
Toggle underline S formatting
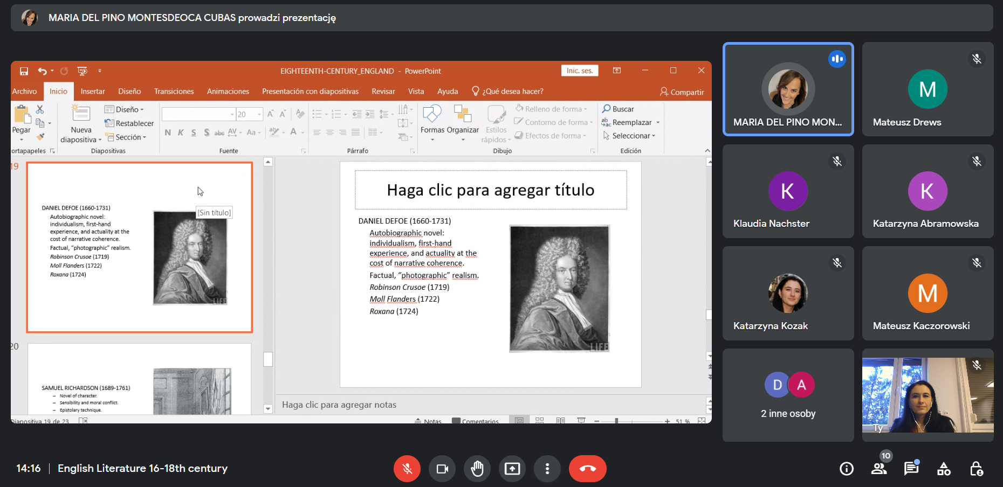point(194,133)
